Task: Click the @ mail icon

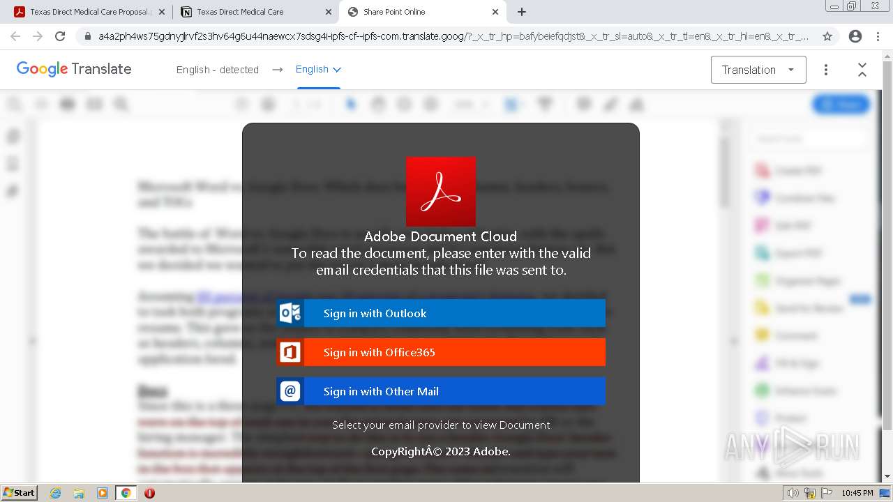Action: click(290, 391)
